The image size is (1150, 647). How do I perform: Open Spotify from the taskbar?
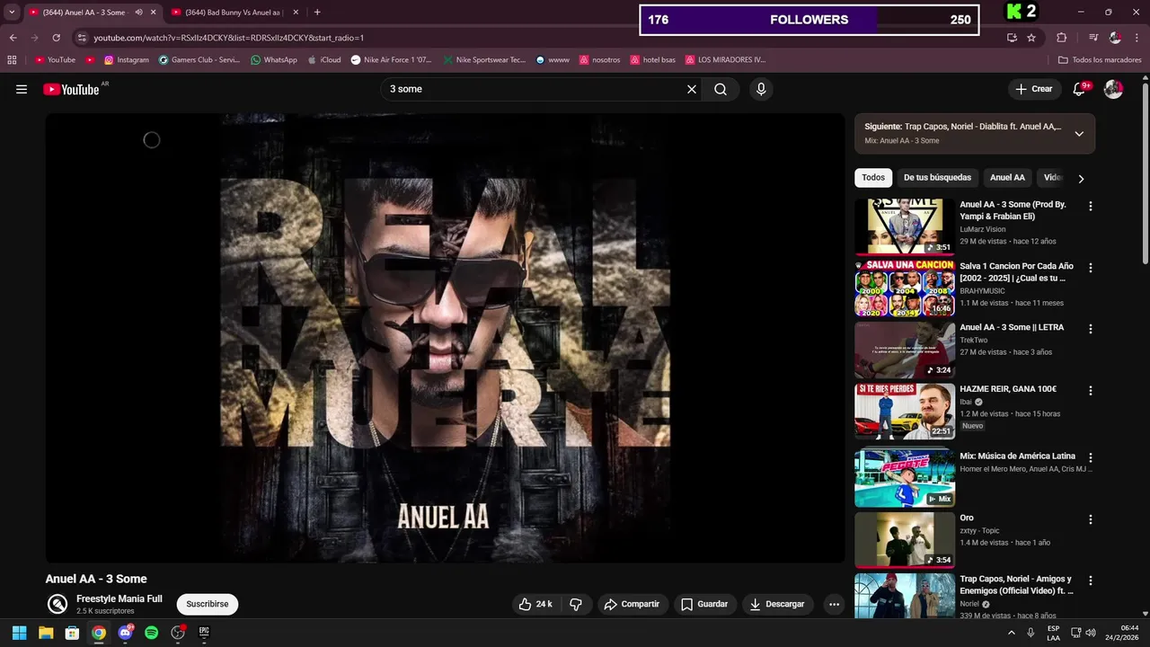152,633
